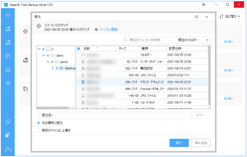Click the mail backup sidebar icon
This screenshot has width=247, height=157.
(8, 70)
